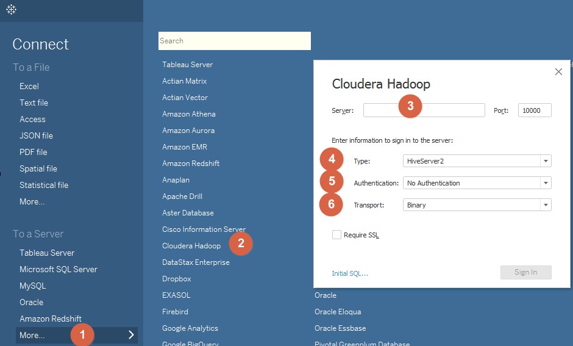573x346 pixels.
Task: Click the Tableau logo icon
Action: (x=12, y=10)
